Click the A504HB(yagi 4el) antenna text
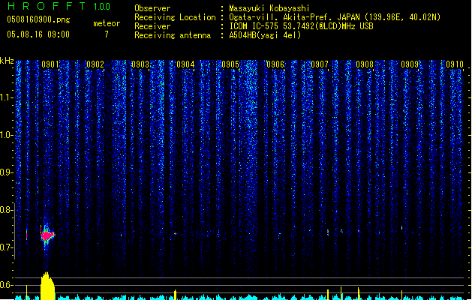This screenshot has height=300, width=472. (265, 35)
